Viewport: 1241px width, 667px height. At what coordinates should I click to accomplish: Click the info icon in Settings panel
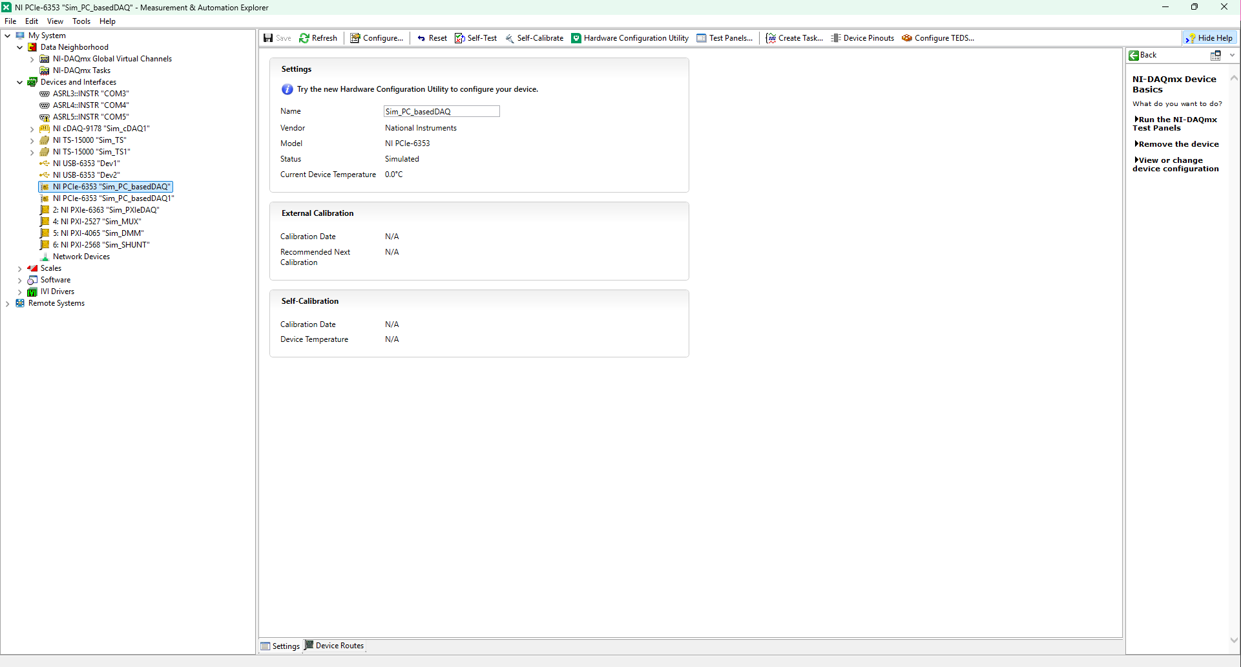point(287,90)
